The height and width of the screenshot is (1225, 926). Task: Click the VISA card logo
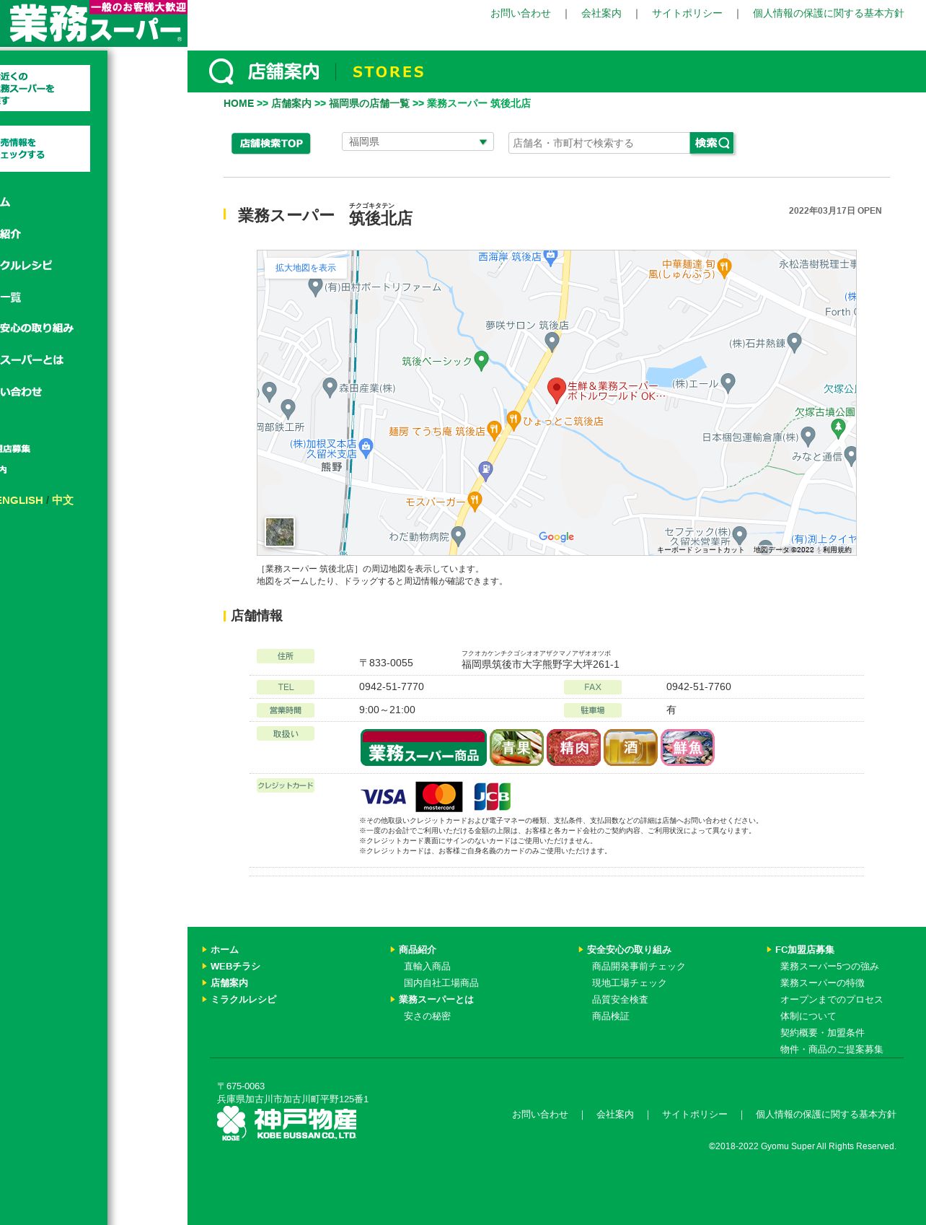pos(384,797)
